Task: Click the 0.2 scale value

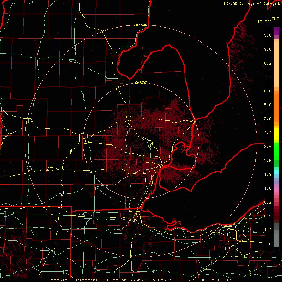Action: (x=268, y=202)
